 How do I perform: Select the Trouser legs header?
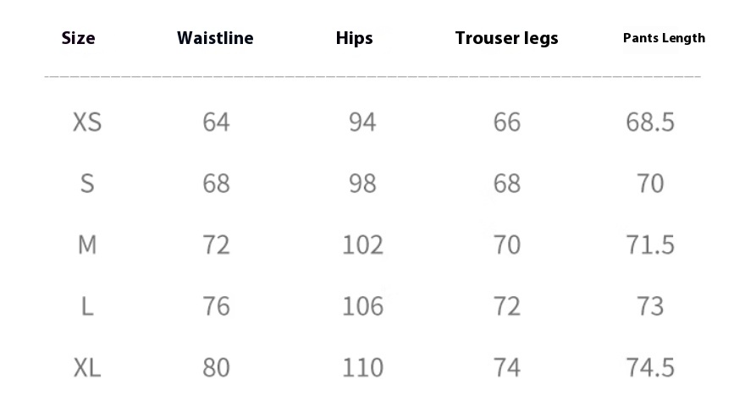(x=507, y=39)
